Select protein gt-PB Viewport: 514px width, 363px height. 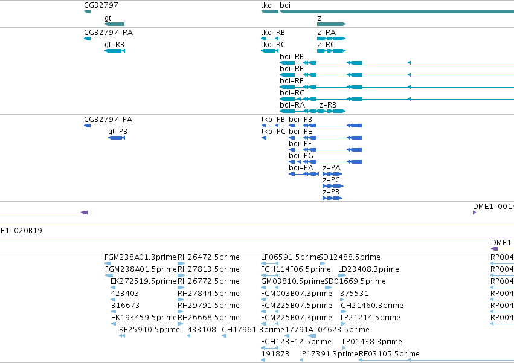tap(118, 132)
